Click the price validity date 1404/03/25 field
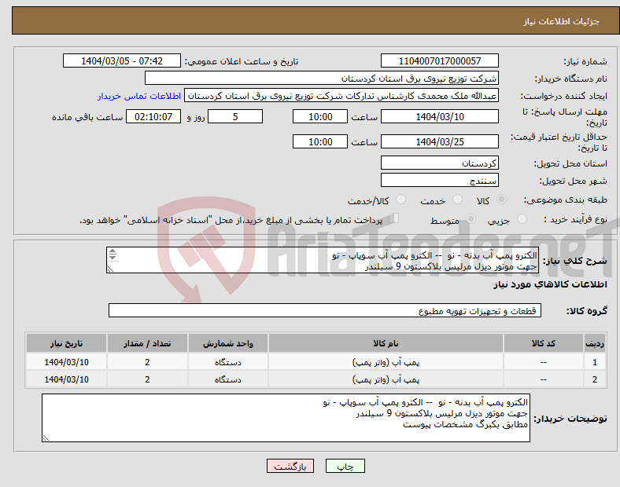 point(439,141)
